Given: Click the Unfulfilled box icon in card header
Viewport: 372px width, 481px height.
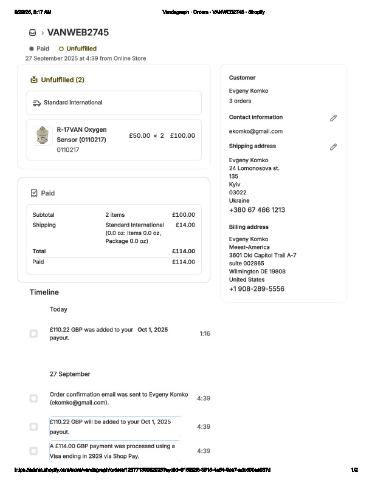Looking at the screenshot, I should [x=34, y=80].
